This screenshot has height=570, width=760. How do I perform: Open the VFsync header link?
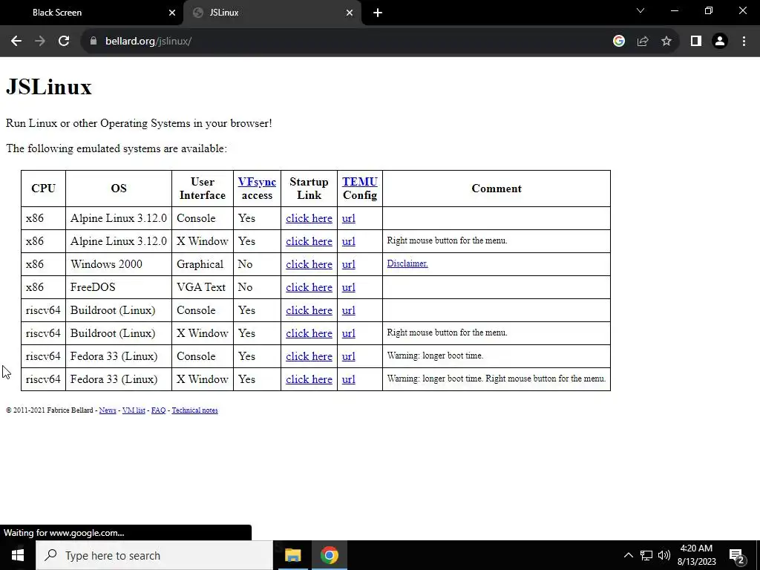(x=257, y=182)
